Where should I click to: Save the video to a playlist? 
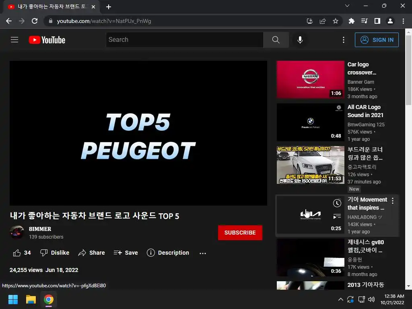(126, 253)
